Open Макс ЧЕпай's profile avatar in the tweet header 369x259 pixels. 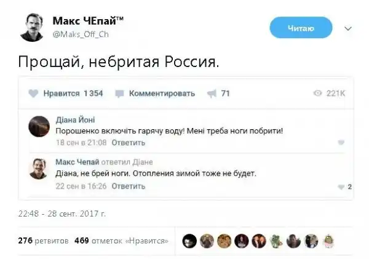(x=31, y=28)
